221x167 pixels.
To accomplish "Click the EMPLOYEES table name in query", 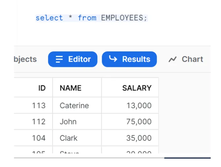I will (124, 18).
